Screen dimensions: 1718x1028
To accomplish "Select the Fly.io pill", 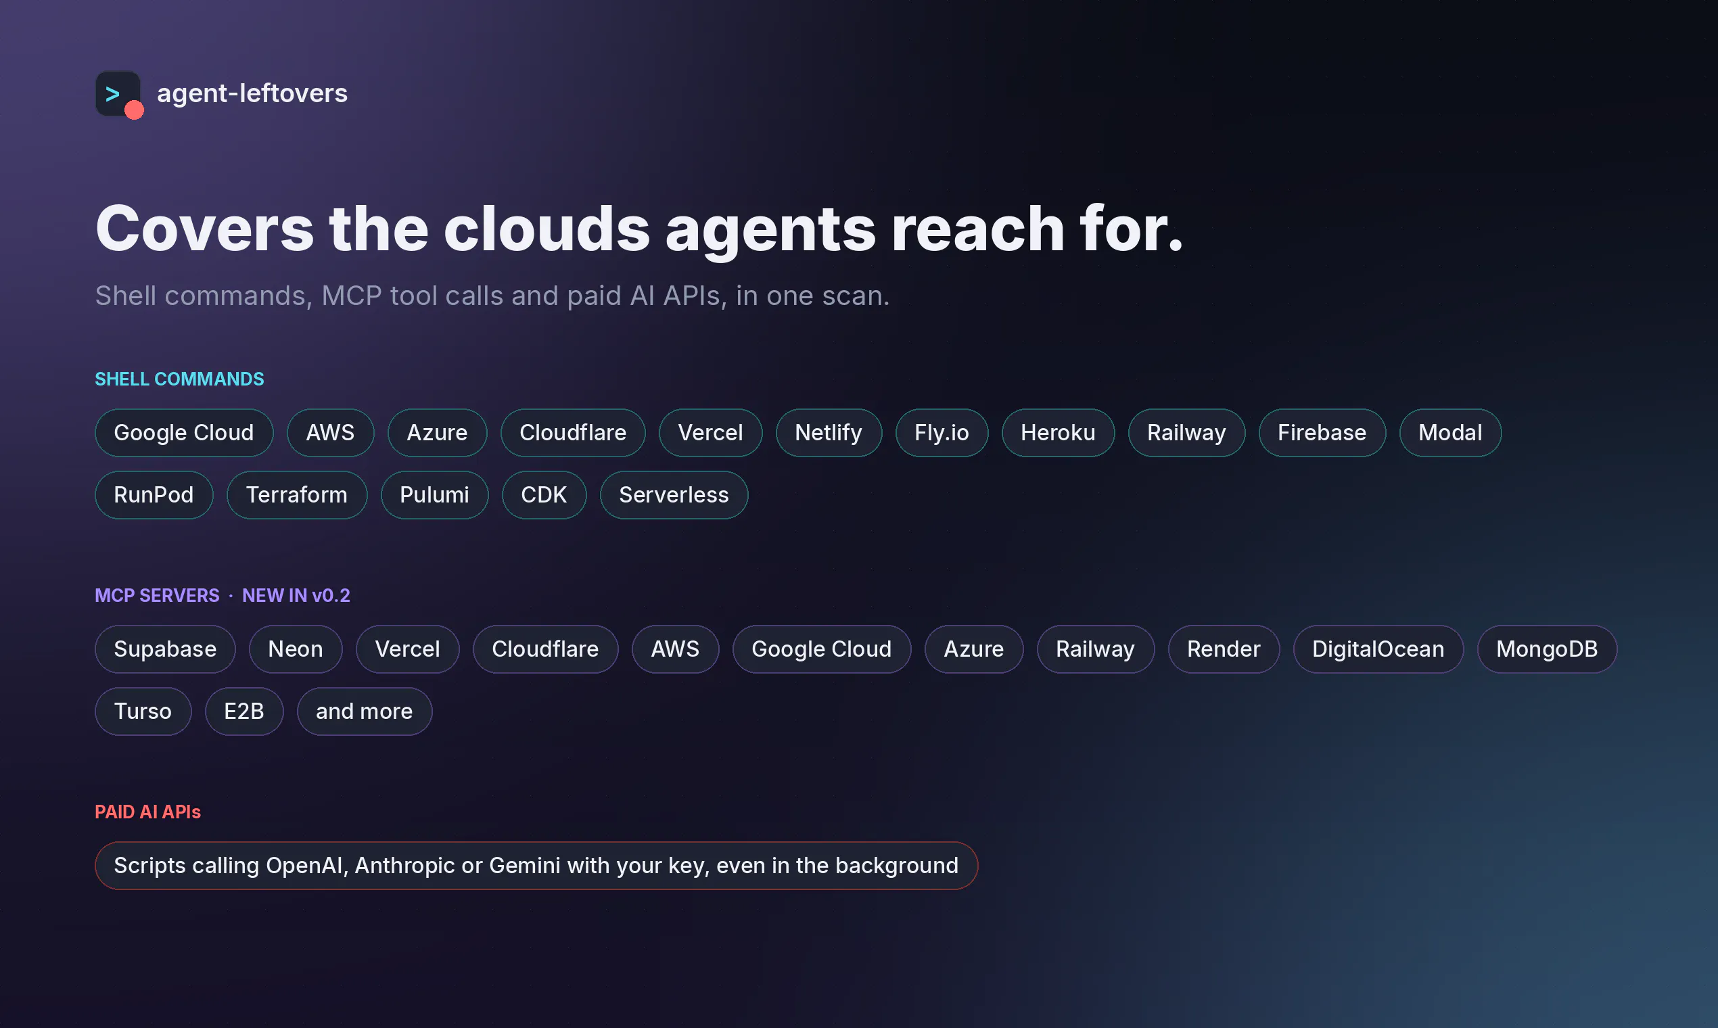I will tap(942, 433).
